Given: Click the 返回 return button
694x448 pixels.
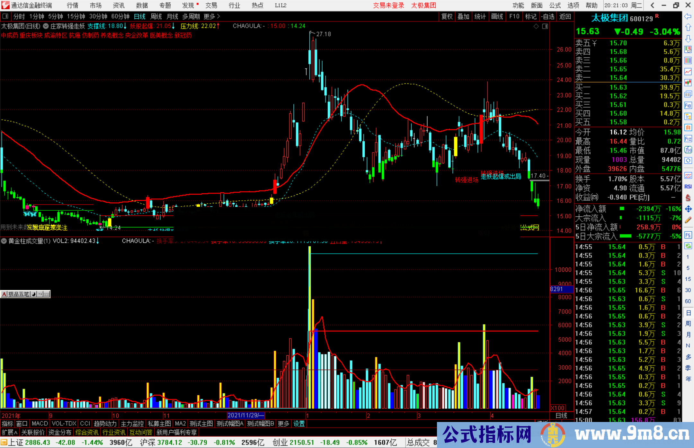Looking at the screenshot, I should pos(565,16).
